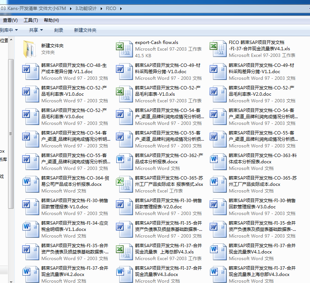Click file name 新建文件夹 in file list
The width and height of the screenshot is (310, 283).
click(x=52, y=46)
